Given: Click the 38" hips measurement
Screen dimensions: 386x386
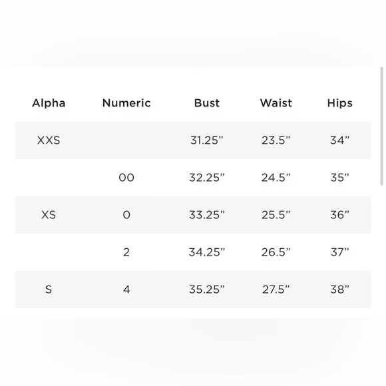Looking at the screenshot, I should click(x=339, y=289).
